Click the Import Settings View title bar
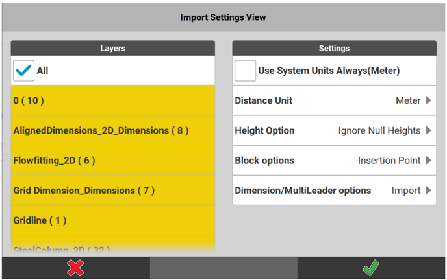 point(223,17)
